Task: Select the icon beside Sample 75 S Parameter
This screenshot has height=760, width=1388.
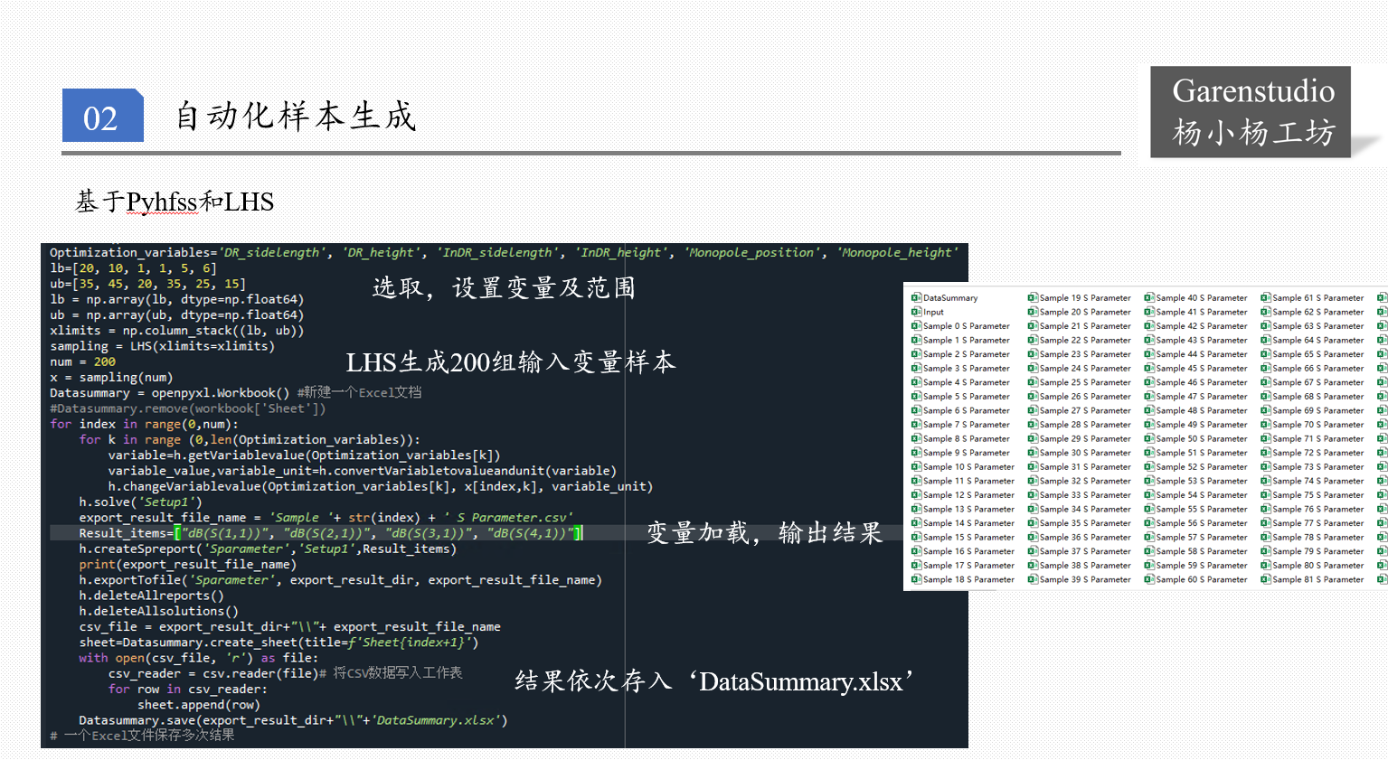Action: (x=1266, y=495)
